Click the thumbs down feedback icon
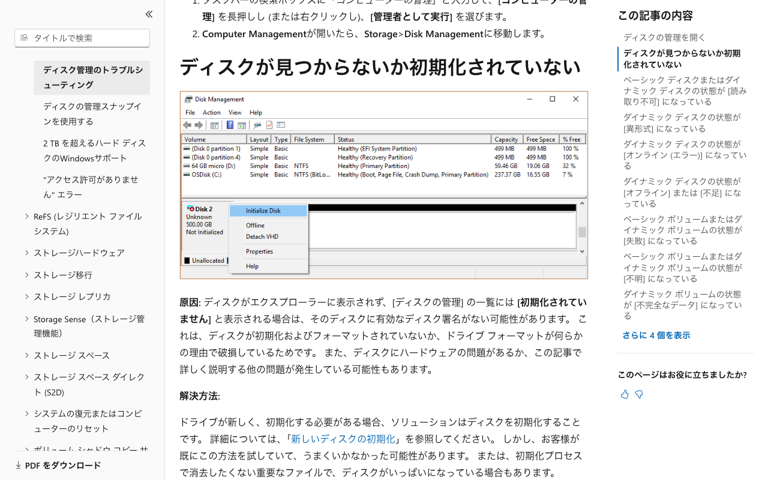Image resolution: width=768 pixels, height=480 pixels. pos(639,394)
